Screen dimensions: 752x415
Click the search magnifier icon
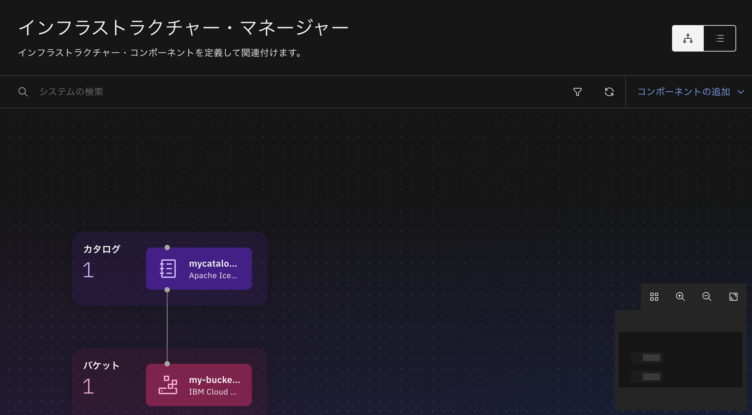tap(23, 92)
